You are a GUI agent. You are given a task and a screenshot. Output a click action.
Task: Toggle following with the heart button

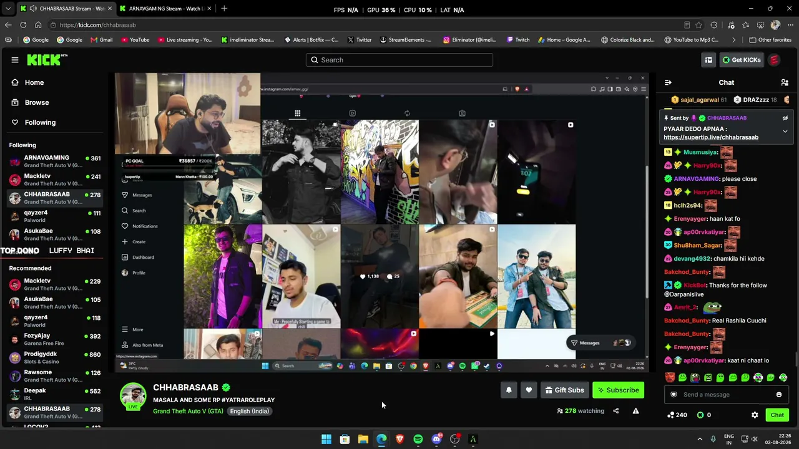(529, 390)
